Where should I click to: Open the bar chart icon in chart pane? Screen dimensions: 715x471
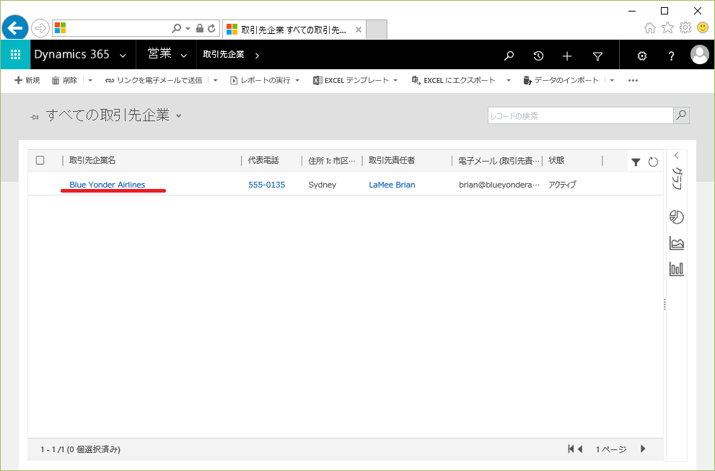coord(677,268)
